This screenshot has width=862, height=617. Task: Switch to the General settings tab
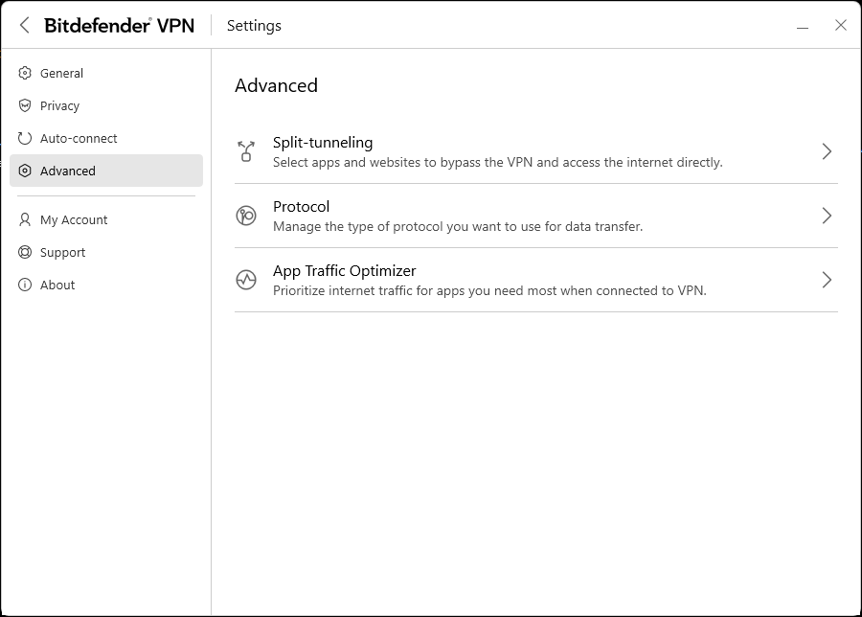(61, 73)
